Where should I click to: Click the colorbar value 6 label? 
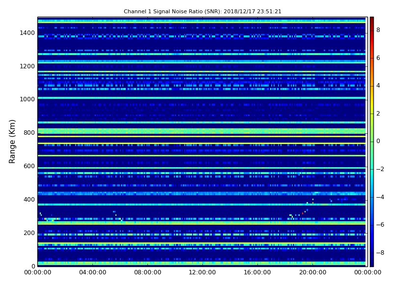tap(378, 58)
